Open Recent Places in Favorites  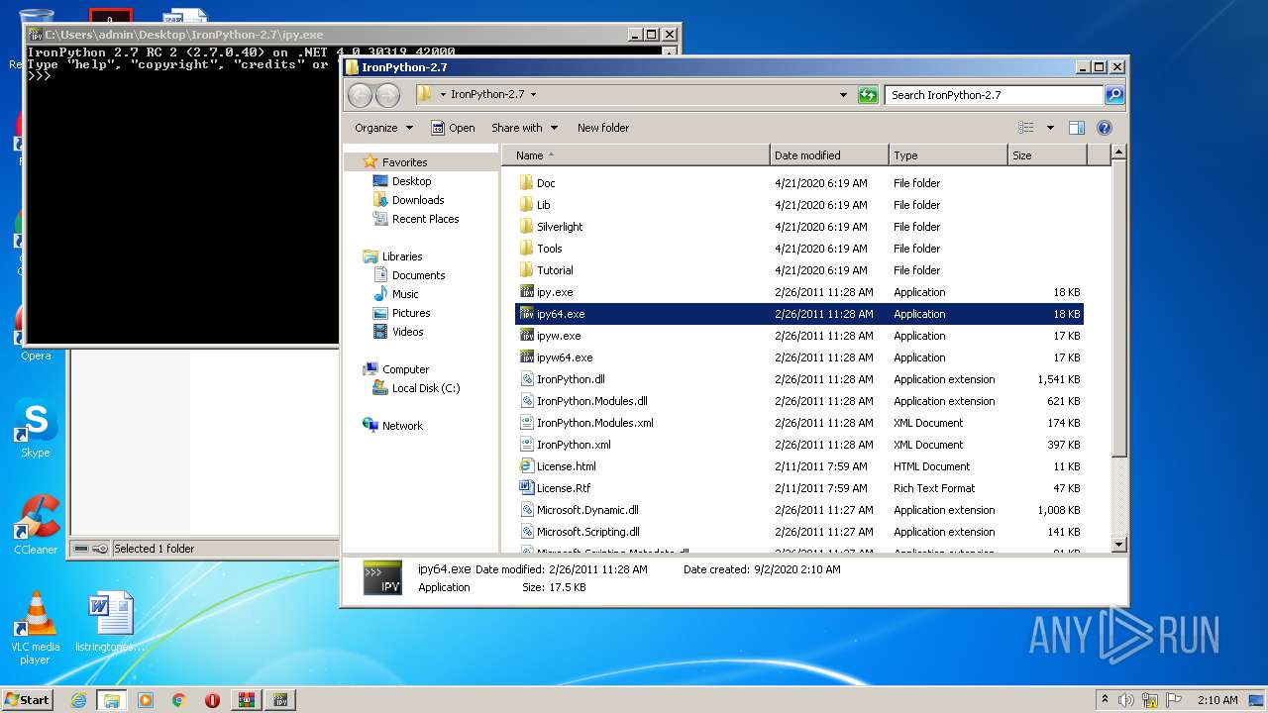[425, 219]
